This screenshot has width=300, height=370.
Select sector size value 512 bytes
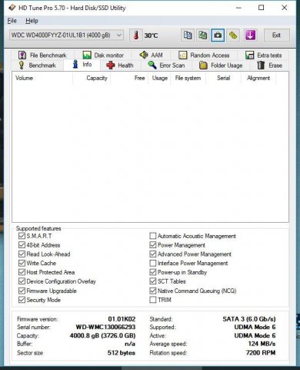pyautogui.click(x=121, y=353)
